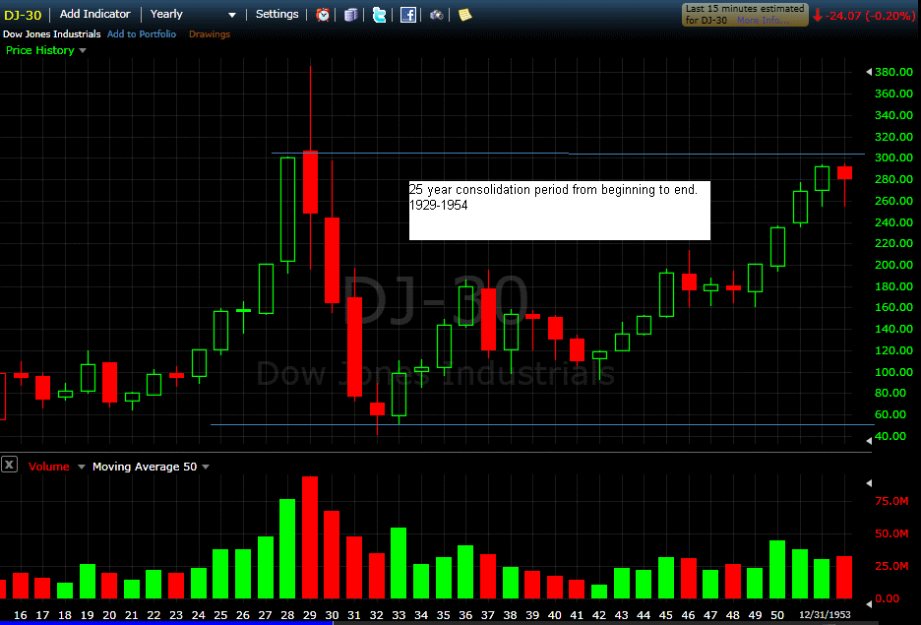Click the year 29 axis label
Image resolution: width=921 pixels, height=625 pixels.
(310, 615)
